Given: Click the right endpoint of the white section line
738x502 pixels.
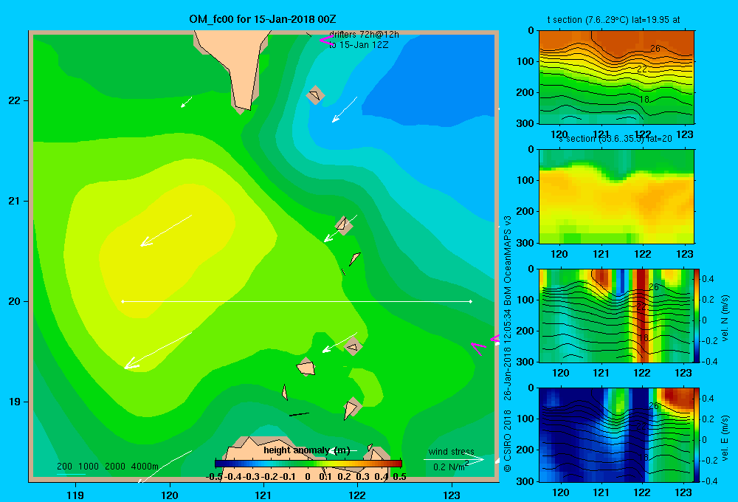Looking at the screenshot, I should click(x=470, y=301).
